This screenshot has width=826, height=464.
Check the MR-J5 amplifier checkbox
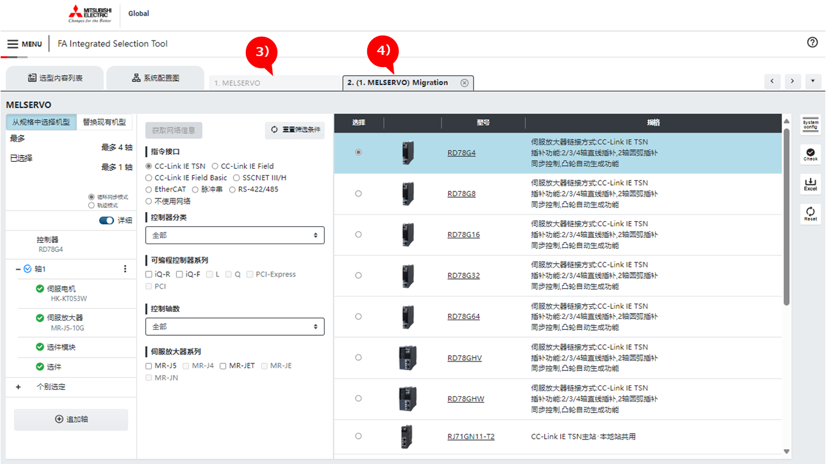point(149,366)
